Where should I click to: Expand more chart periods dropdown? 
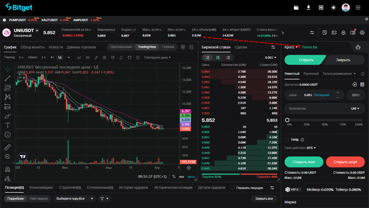click(x=69, y=58)
